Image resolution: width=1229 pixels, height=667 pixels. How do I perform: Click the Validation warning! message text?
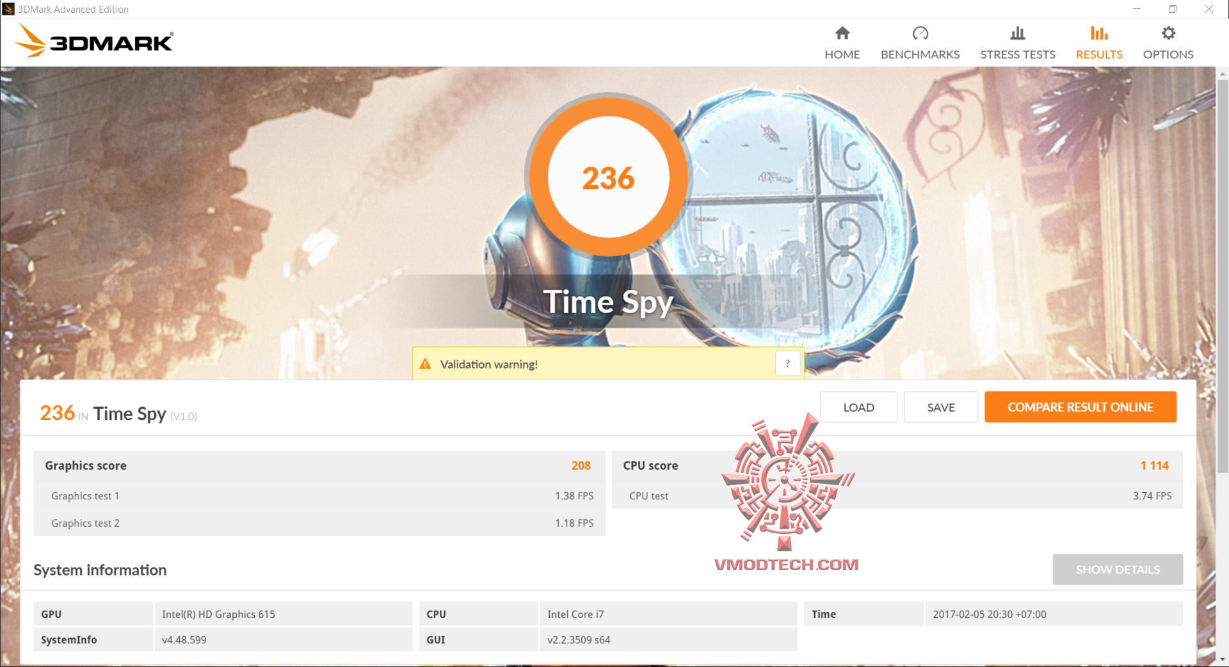[489, 364]
